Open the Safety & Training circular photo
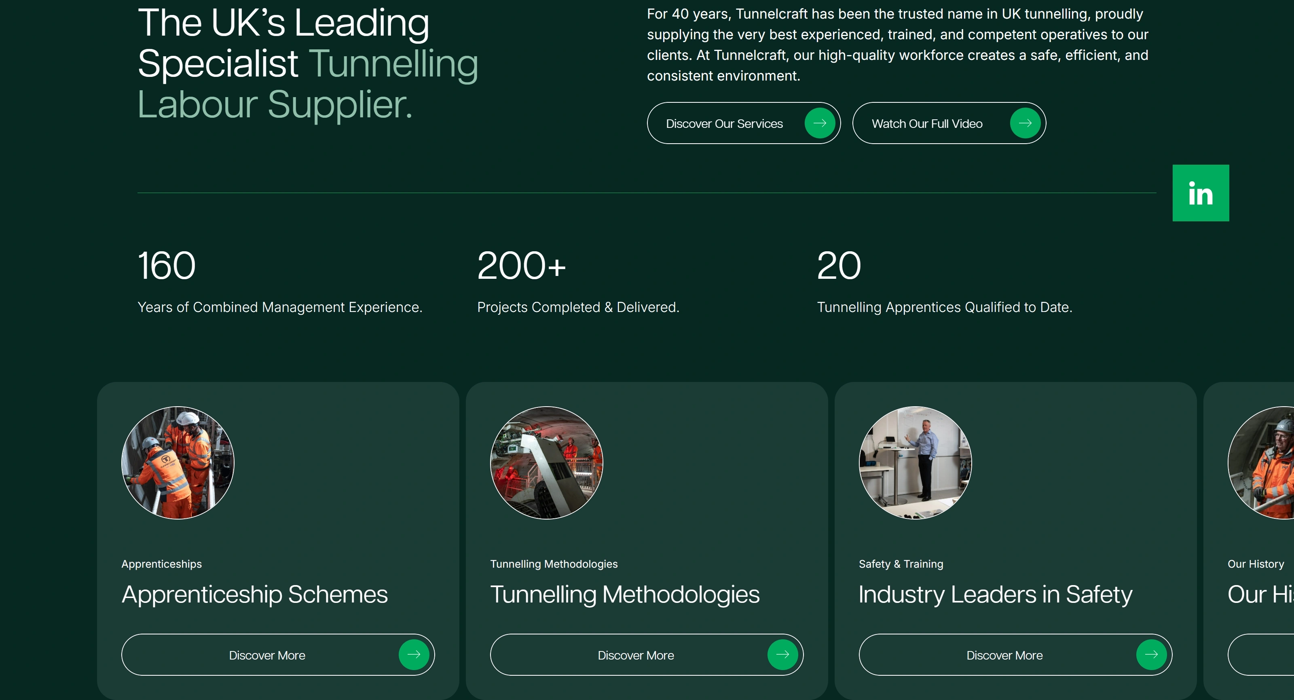 tap(915, 462)
